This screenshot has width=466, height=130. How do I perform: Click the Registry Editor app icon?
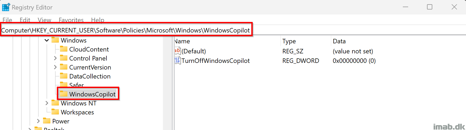tap(6, 7)
